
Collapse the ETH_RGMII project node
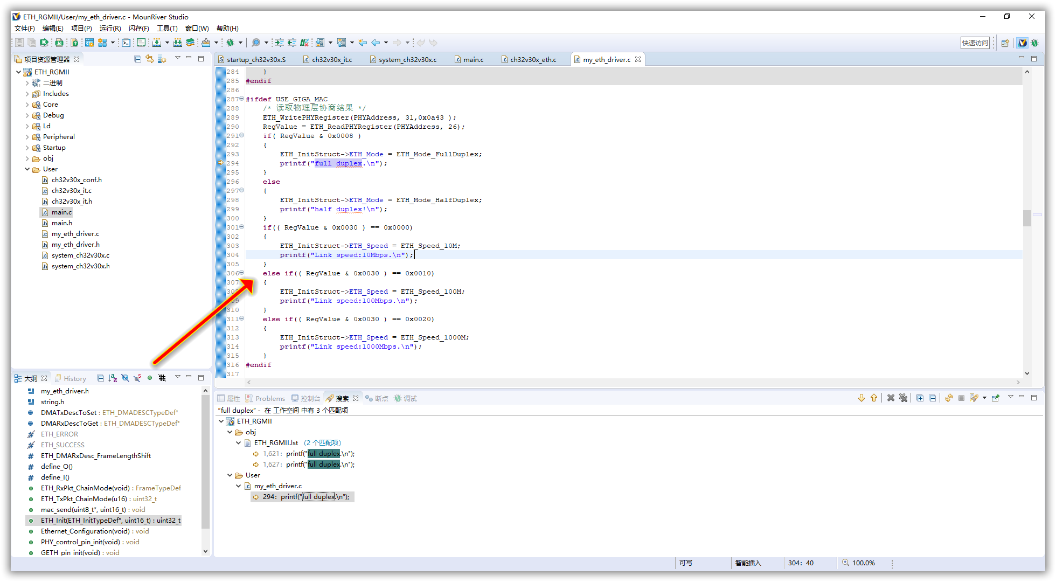click(x=18, y=72)
